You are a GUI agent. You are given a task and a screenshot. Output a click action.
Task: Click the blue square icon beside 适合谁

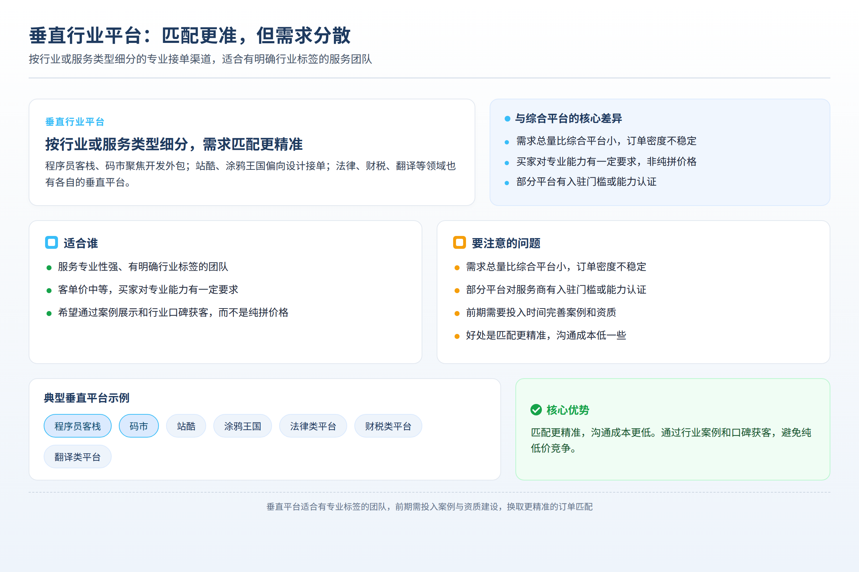52,243
